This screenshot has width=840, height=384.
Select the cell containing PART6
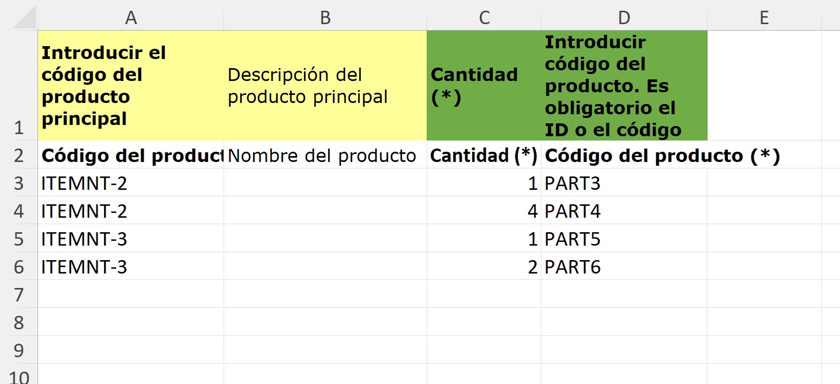coord(624,266)
